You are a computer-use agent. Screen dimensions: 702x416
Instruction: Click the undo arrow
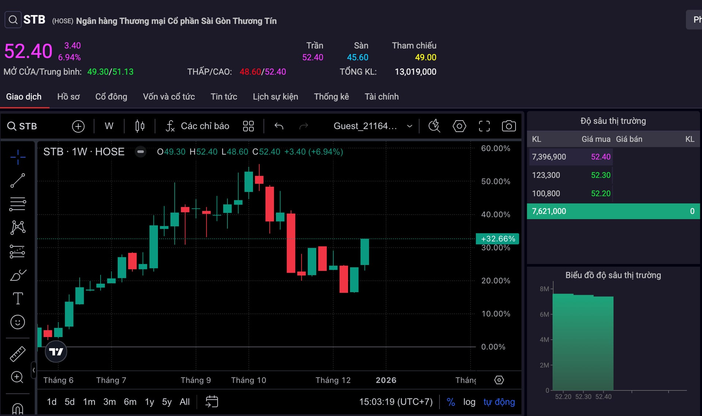click(x=279, y=126)
